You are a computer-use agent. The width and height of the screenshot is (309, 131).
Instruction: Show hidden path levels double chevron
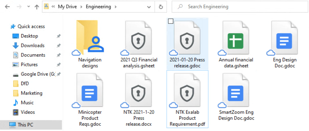(x=53, y=7)
